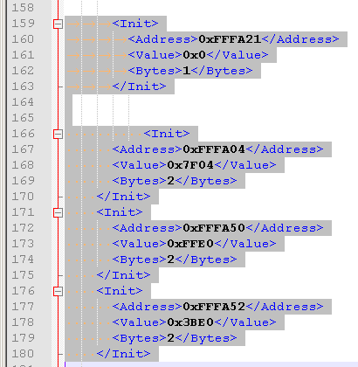This screenshot has width=358, height=367.
Task: Click the closing Init tag on line 180
Action: tap(123, 354)
